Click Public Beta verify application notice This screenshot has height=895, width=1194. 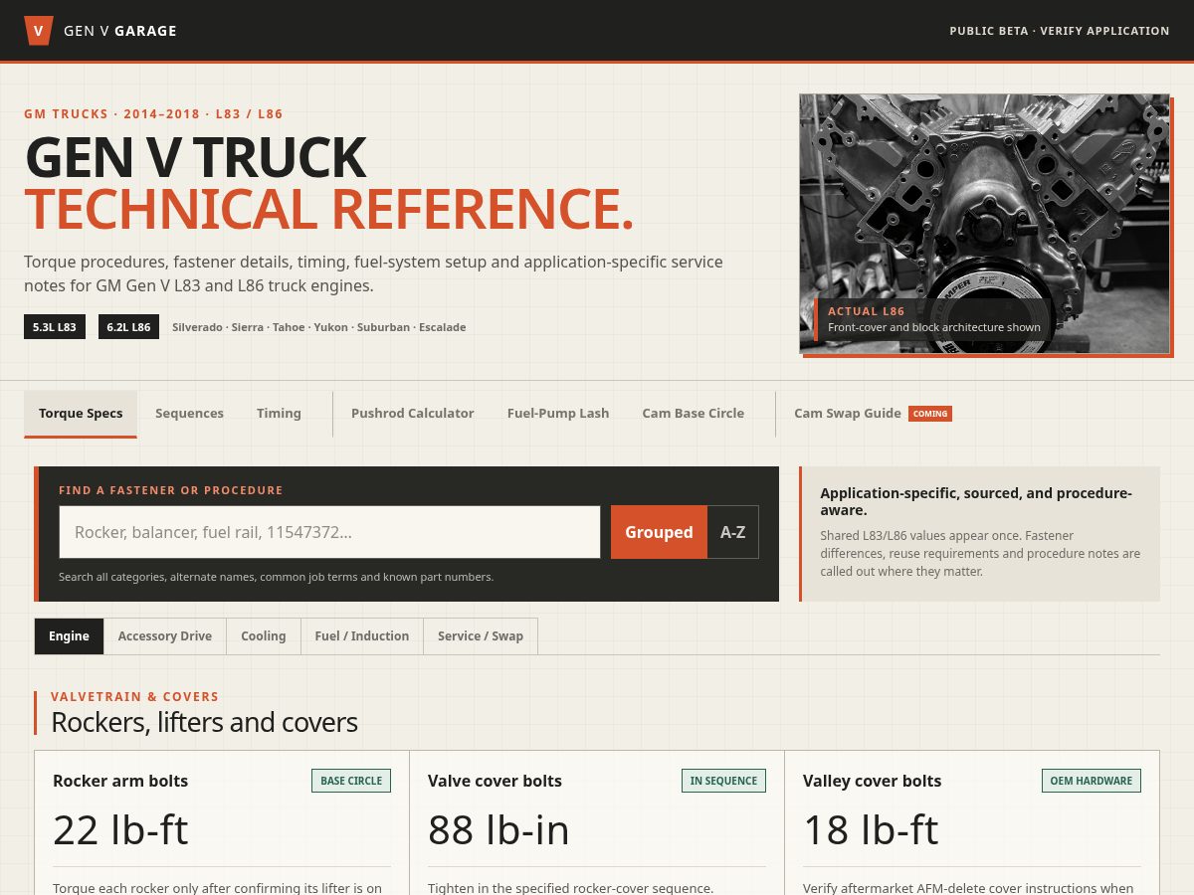[1060, 31]
